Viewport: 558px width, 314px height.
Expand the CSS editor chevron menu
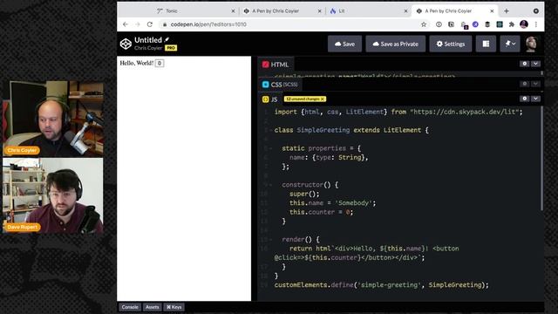click(535, 84)
